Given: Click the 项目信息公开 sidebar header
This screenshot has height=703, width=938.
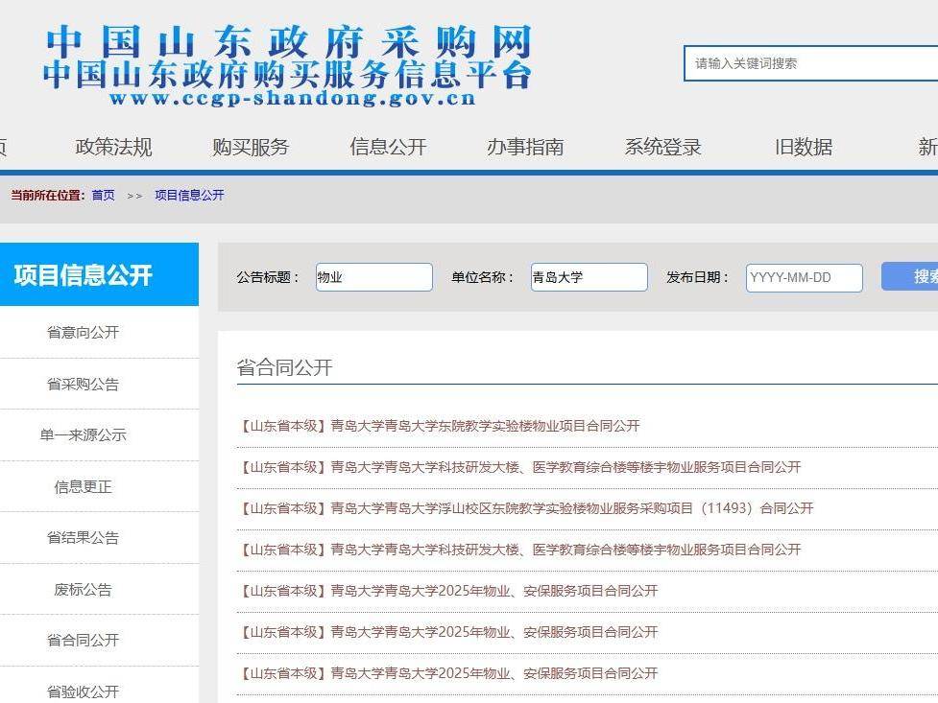Looking at the screenshot, I should [99, 274].
